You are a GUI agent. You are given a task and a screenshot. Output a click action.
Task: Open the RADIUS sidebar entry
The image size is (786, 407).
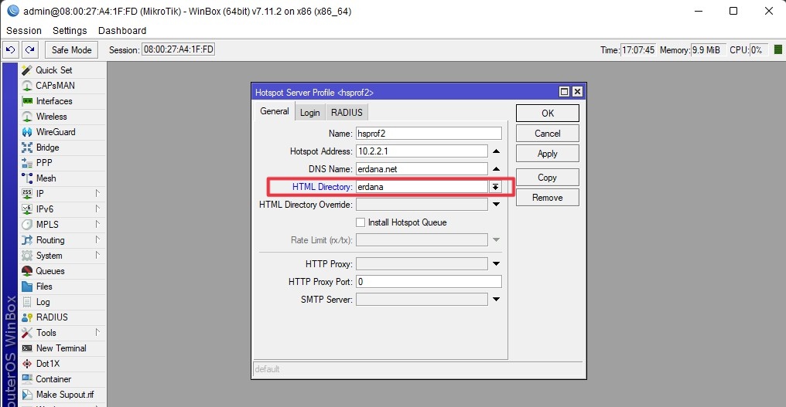pos(52,317)
